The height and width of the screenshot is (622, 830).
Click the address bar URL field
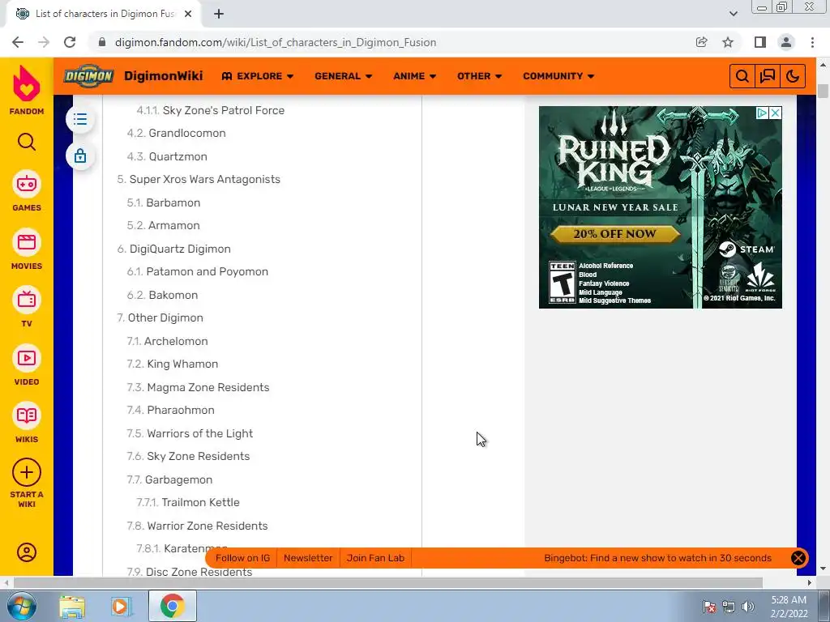[x=276, y=42]
